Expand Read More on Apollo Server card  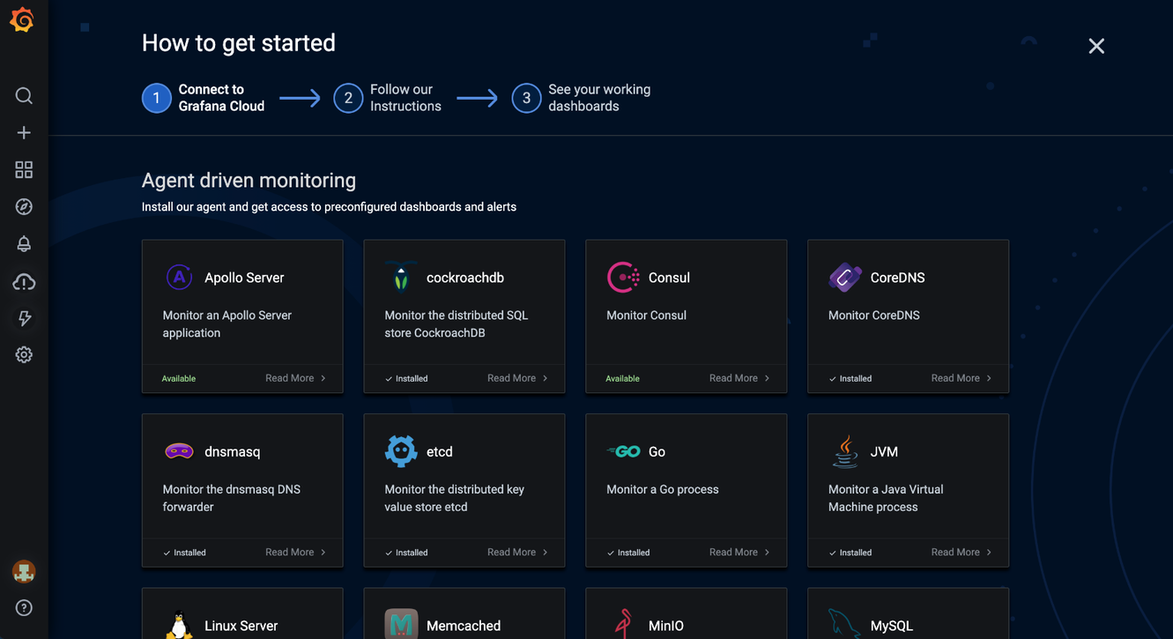point(295,378)
